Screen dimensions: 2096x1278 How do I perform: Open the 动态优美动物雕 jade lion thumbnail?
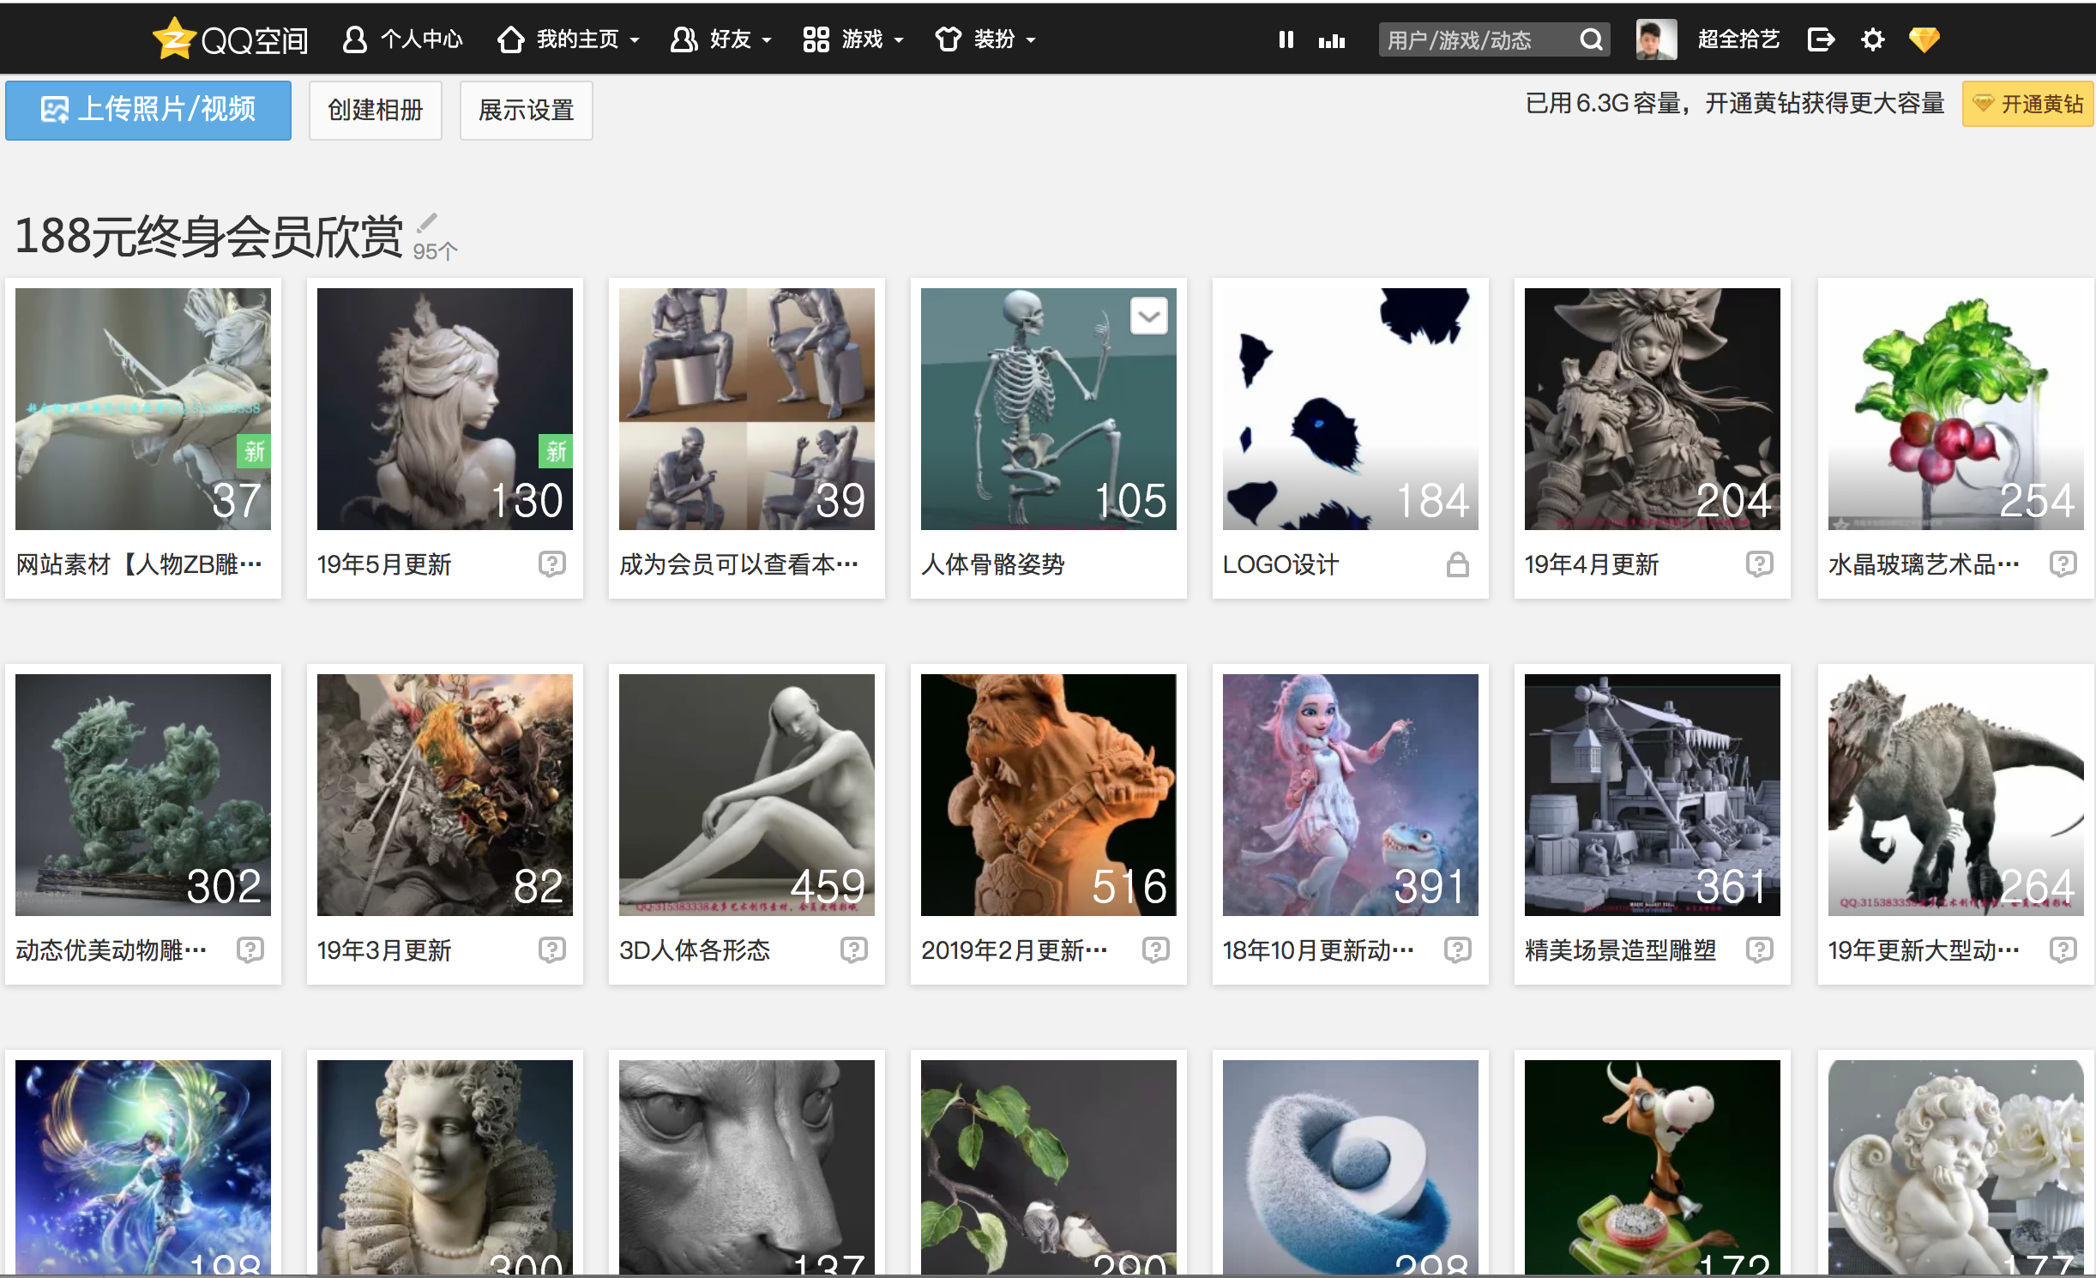pyautogui.click(x=143, y=795)
